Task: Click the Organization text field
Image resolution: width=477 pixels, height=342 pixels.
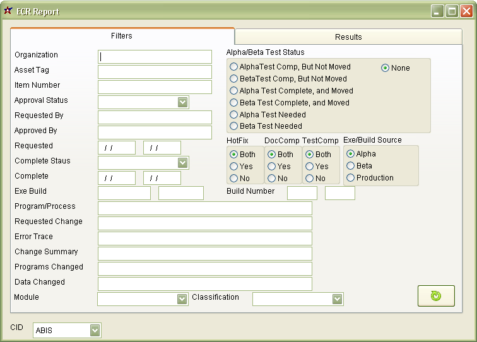Action: coord(155,57)
